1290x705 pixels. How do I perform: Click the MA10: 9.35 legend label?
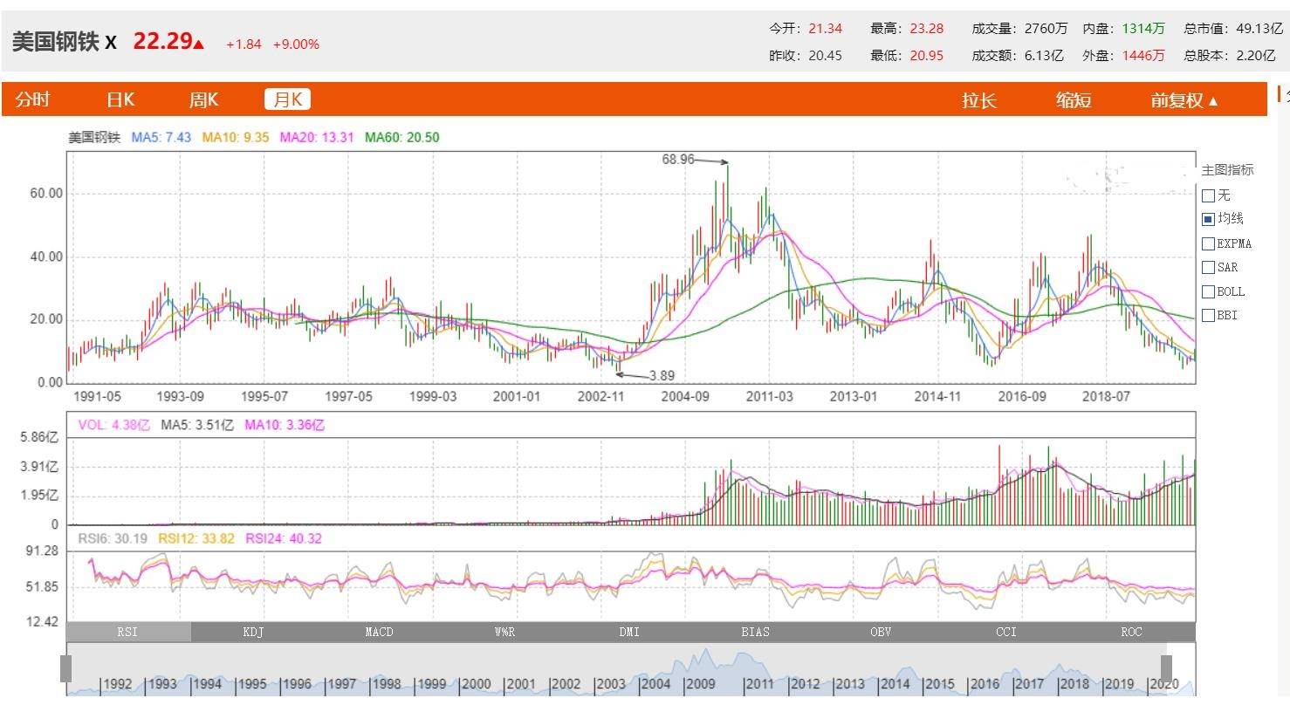pos(236,137)
